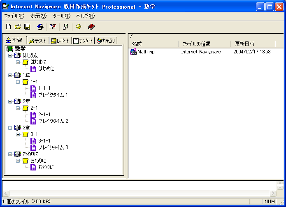
Task: Collapse the 2章 chapter node
Action: click(x=10, y=101)
